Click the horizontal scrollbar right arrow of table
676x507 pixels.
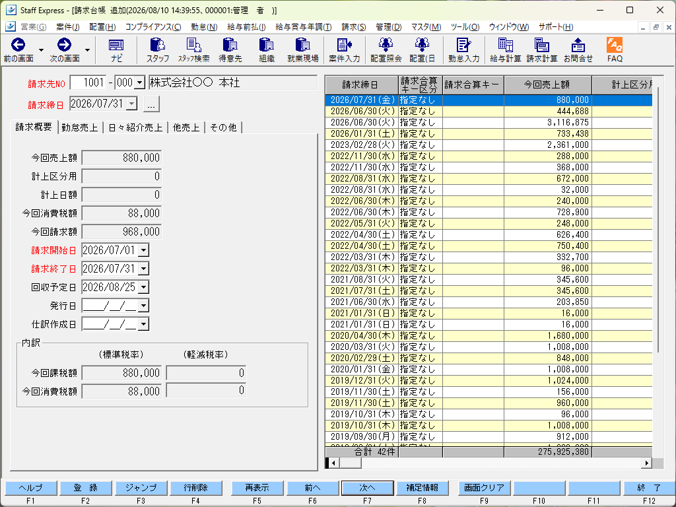click(646, 463)
